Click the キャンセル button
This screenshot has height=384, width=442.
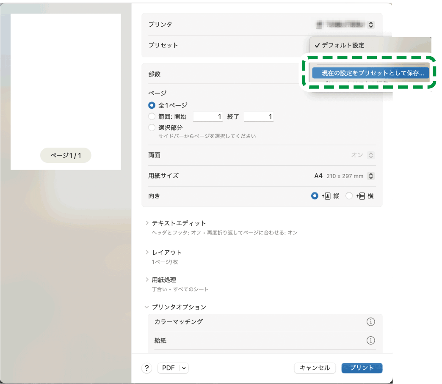pos(315,368)
